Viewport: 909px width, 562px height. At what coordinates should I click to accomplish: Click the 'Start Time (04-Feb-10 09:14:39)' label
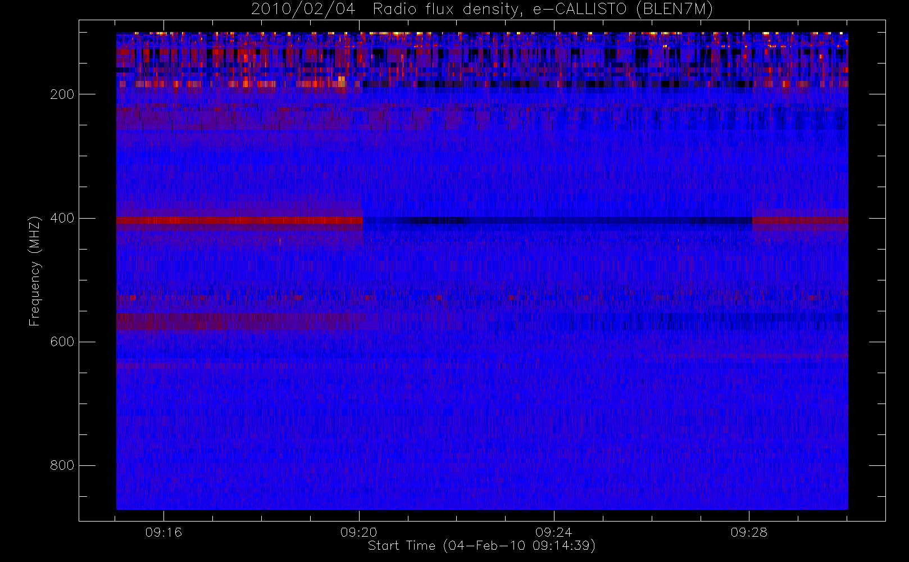[481, 546]
